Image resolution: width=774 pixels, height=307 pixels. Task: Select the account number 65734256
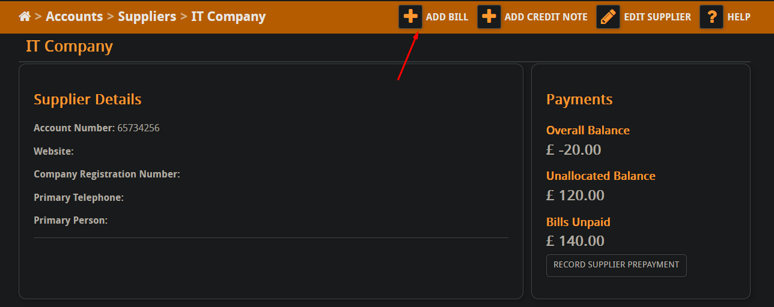(138, 128)
